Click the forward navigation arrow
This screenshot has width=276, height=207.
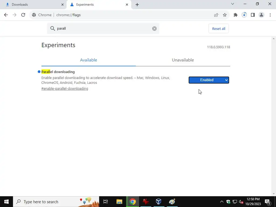15,15
